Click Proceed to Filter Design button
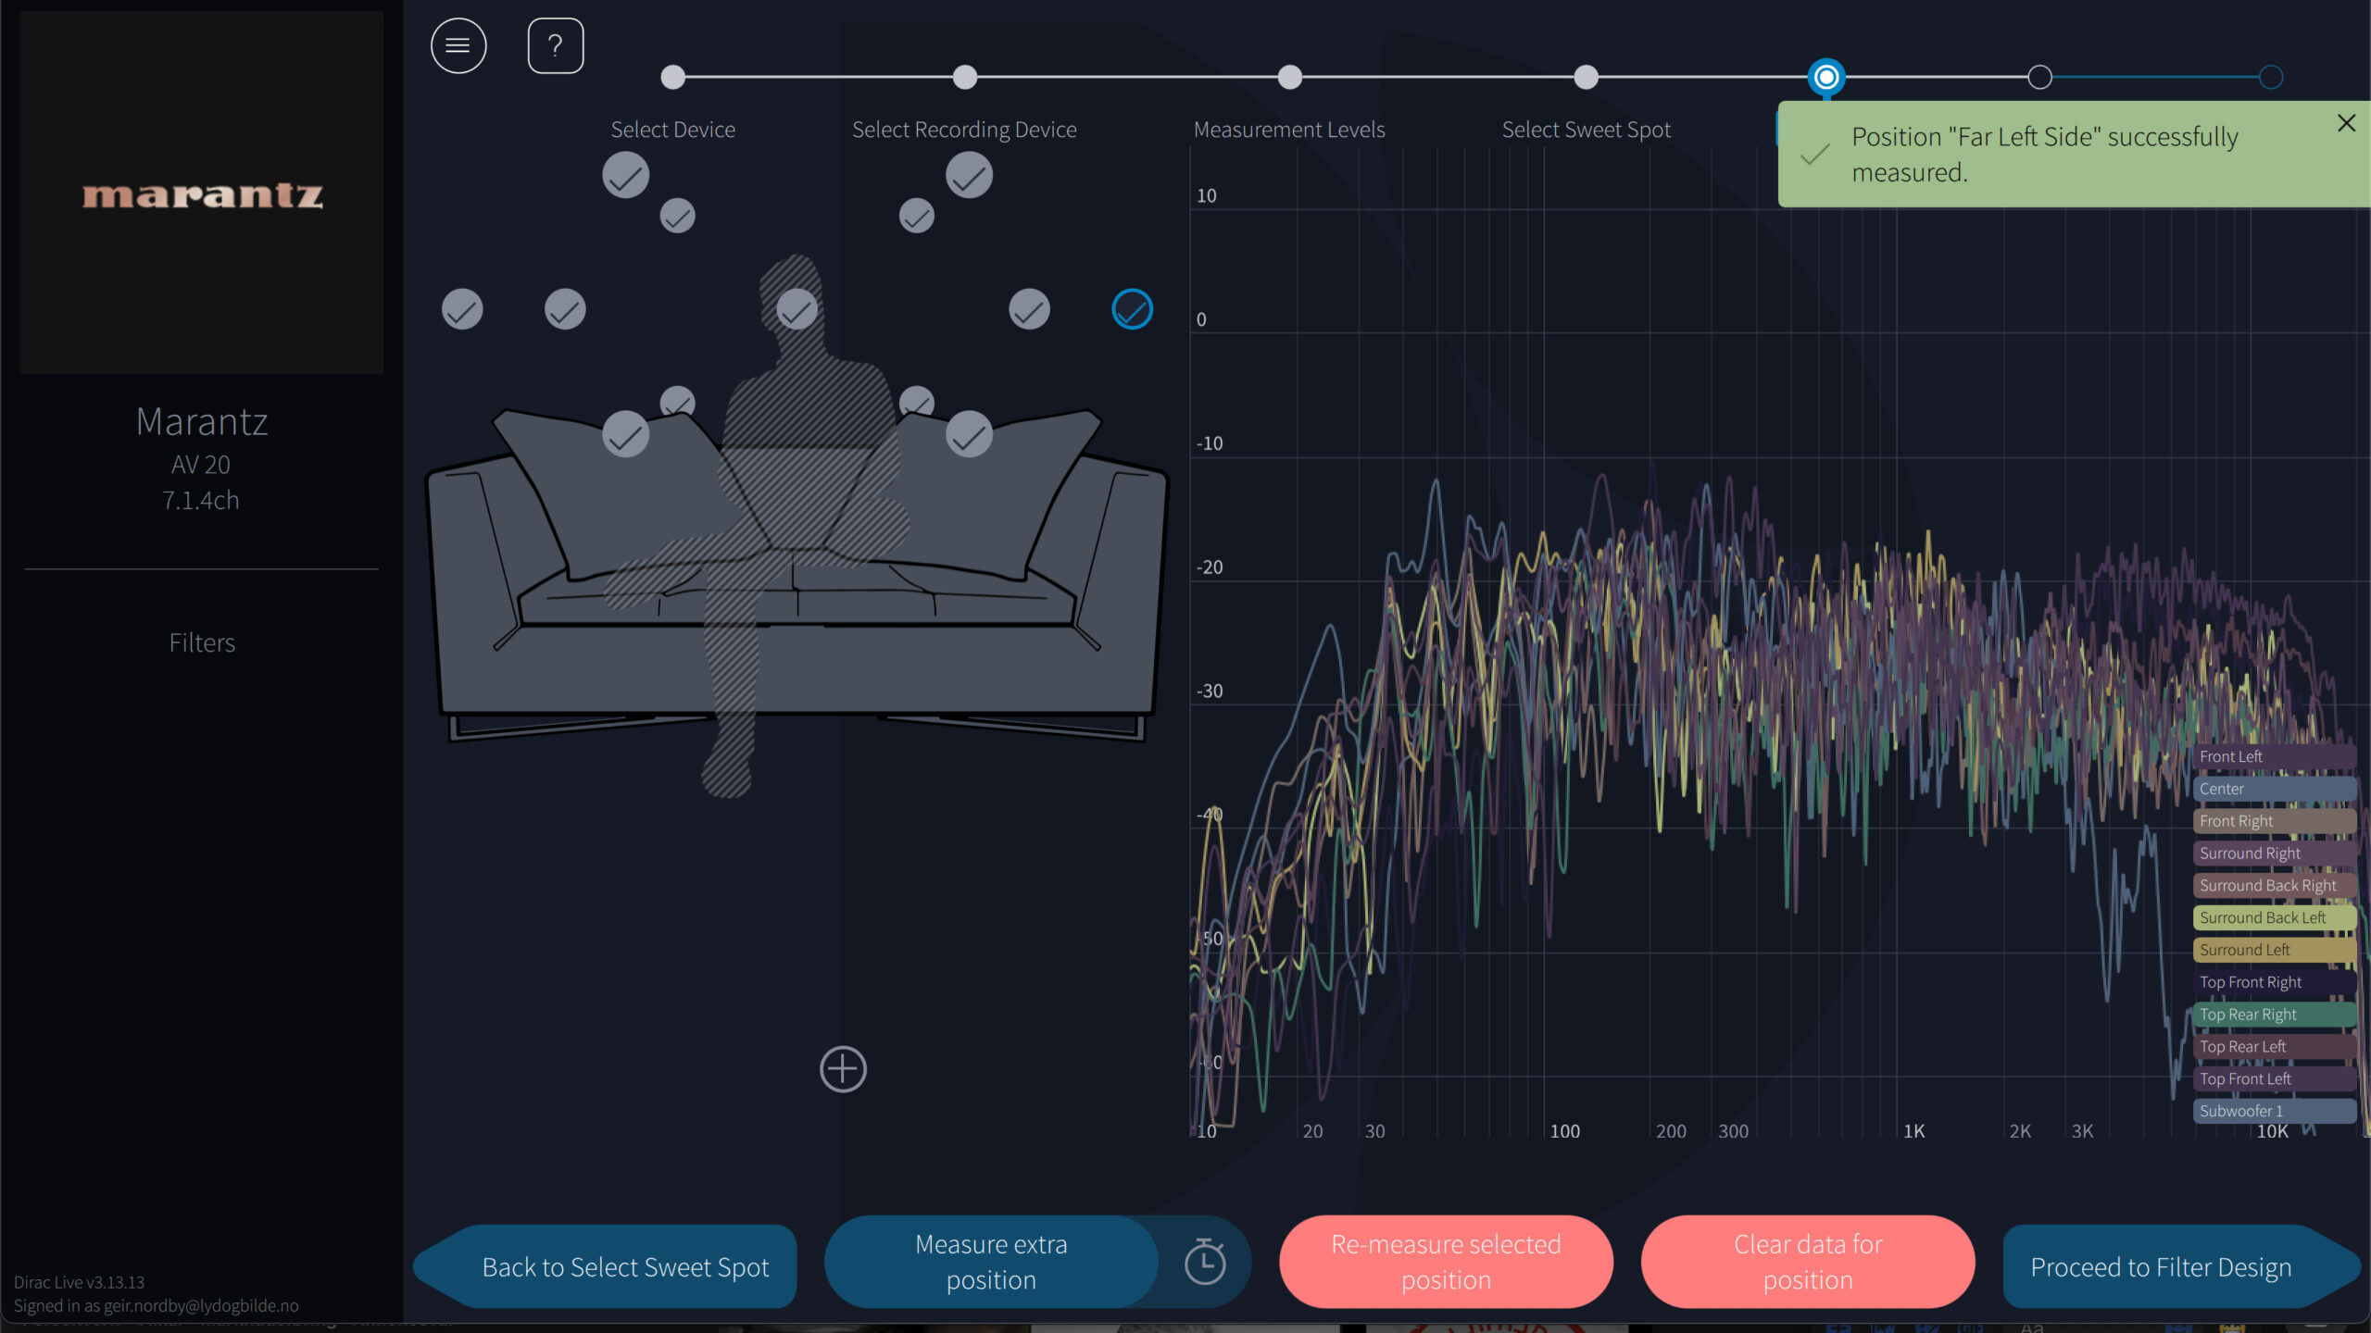The height and width of the screenshot is (1333, 2371). coord(2161,1266)
